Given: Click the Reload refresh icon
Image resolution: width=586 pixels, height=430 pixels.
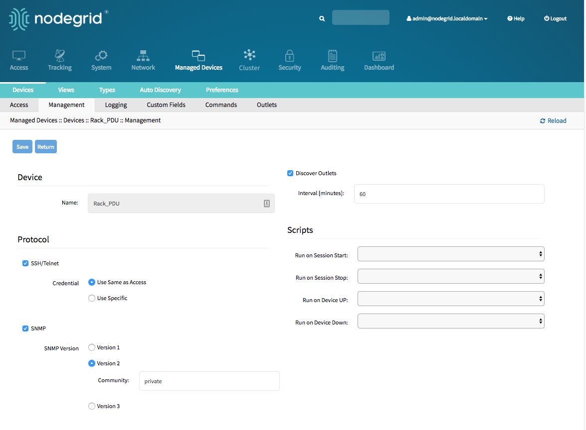Looking at the screenshot, I should click(x=543, y=121).
